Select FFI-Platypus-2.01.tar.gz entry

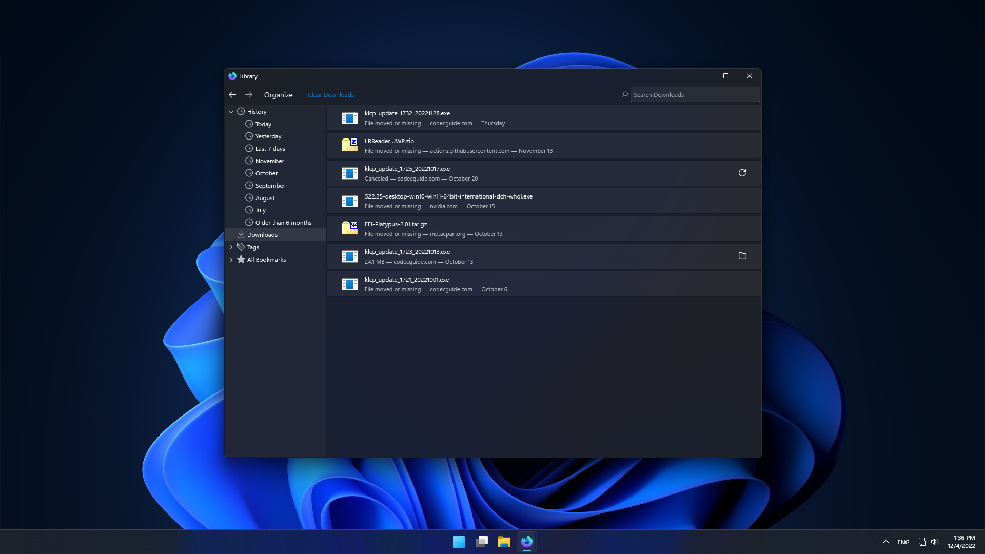point(543,229)
